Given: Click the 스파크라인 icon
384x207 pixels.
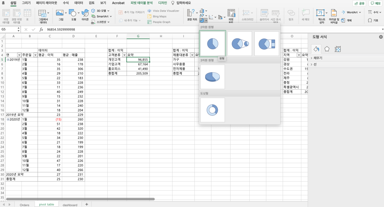Looking at the screenshot, I should point(247,15).
